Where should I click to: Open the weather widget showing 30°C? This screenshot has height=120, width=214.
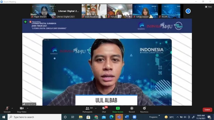169,117
